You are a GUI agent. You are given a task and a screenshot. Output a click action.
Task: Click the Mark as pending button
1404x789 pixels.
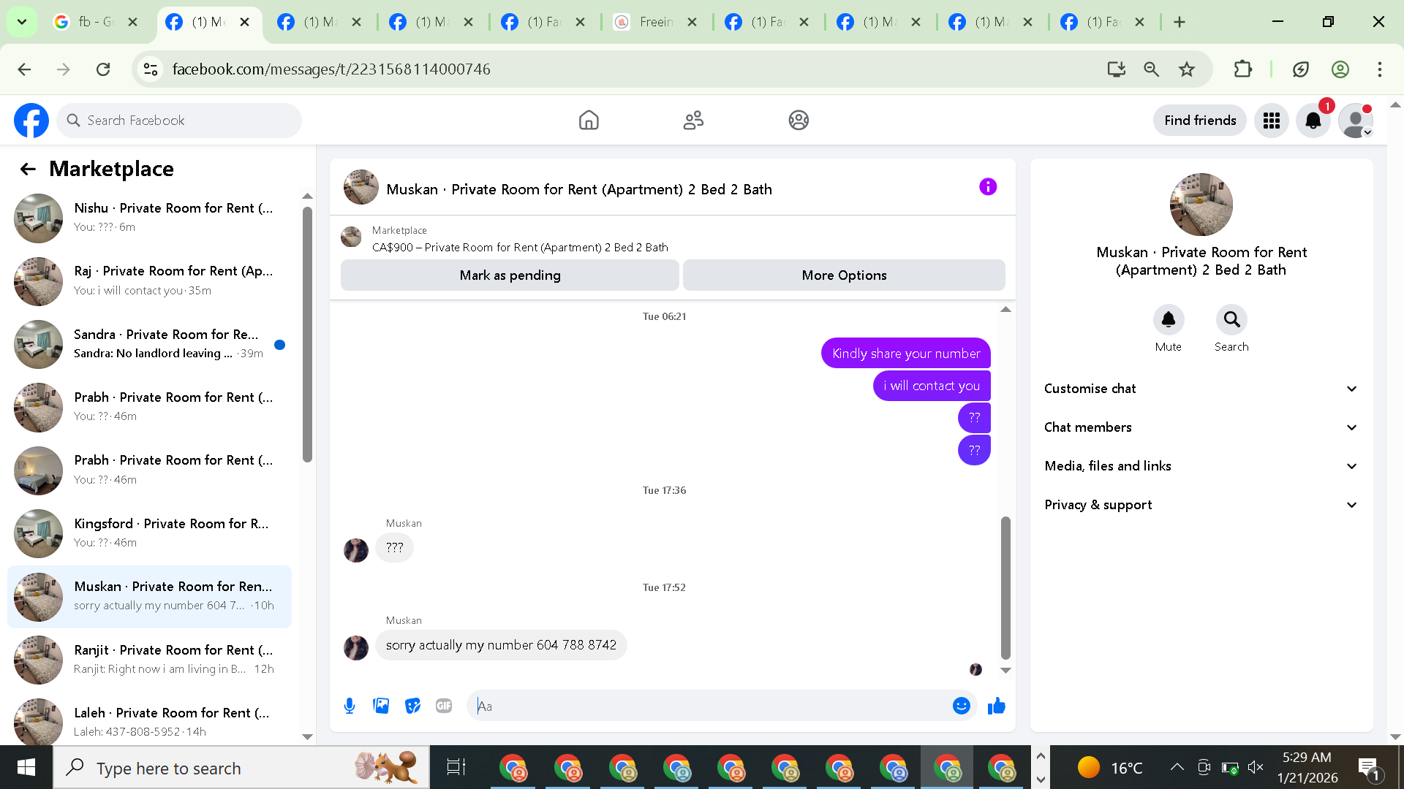510,275
